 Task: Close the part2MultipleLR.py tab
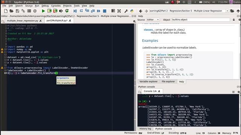click(70, 21)
